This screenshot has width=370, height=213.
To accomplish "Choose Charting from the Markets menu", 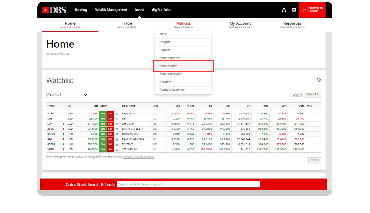I will click(x=183, y=82).
